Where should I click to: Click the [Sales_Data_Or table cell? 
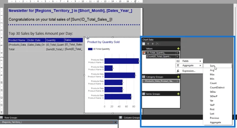click(x=36, y=45)
